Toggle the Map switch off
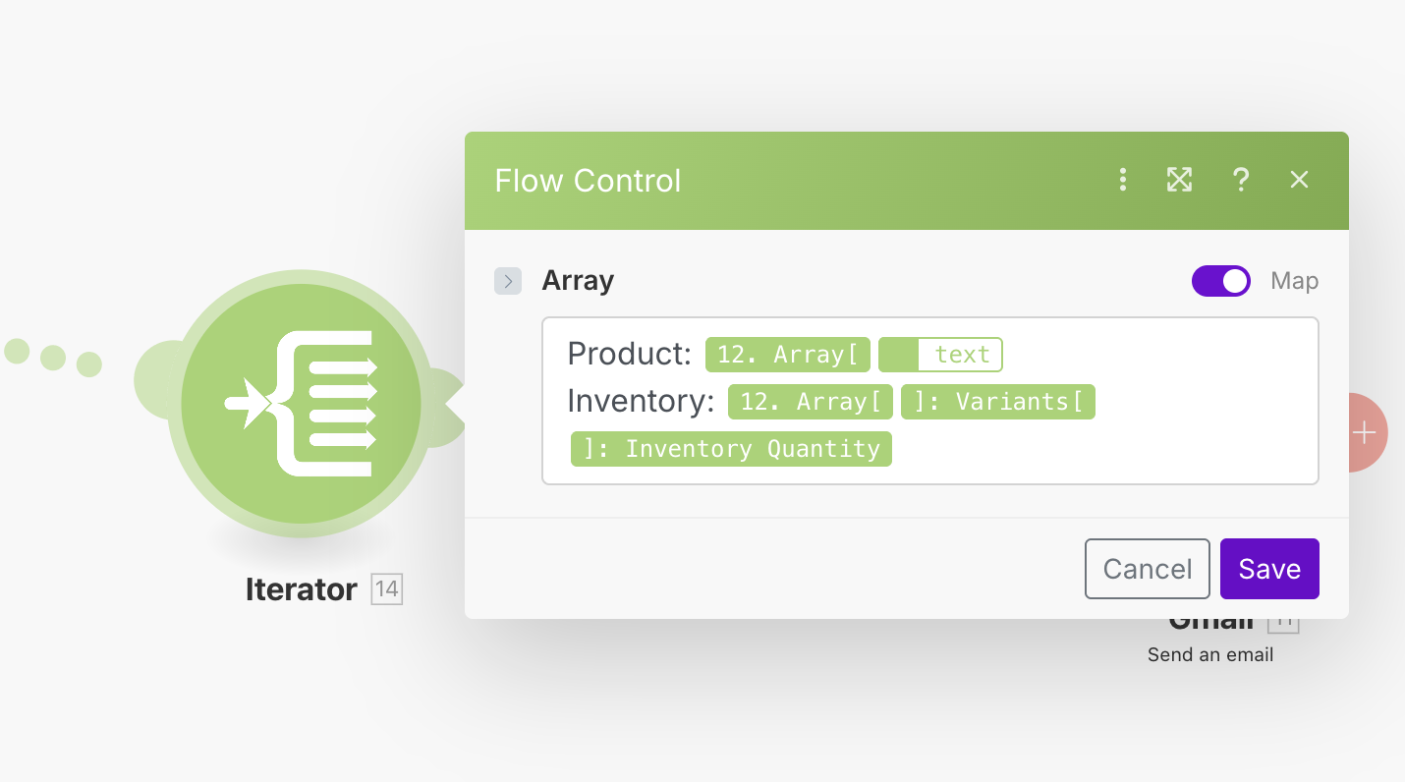This screenshot has height=782, width=1405. (1220, 281)
